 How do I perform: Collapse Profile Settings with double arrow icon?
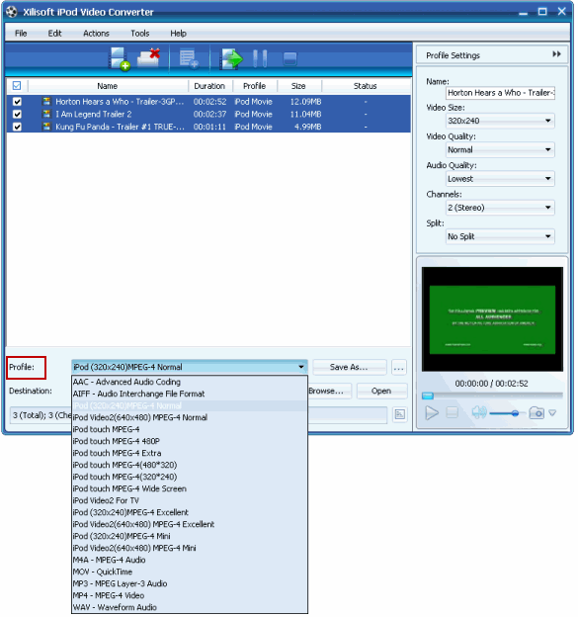pyautogui.click(x=557, y=54)
